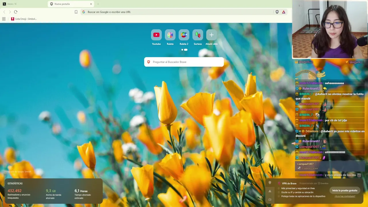This screenshot has width=368, height=207.
Task: Click Inicia la prueba gratuita button
Action: [345, 190]
